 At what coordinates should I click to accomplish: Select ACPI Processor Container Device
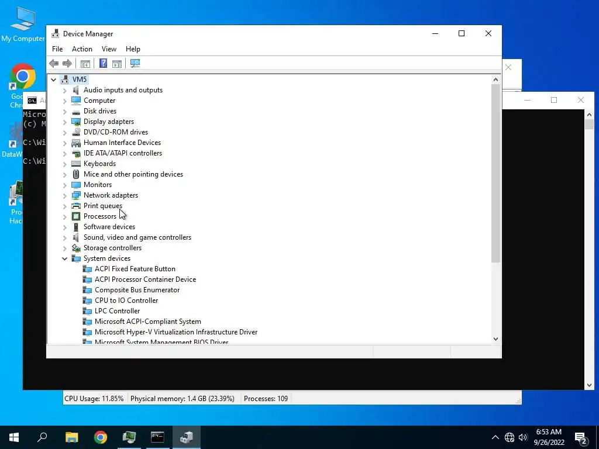145,279
